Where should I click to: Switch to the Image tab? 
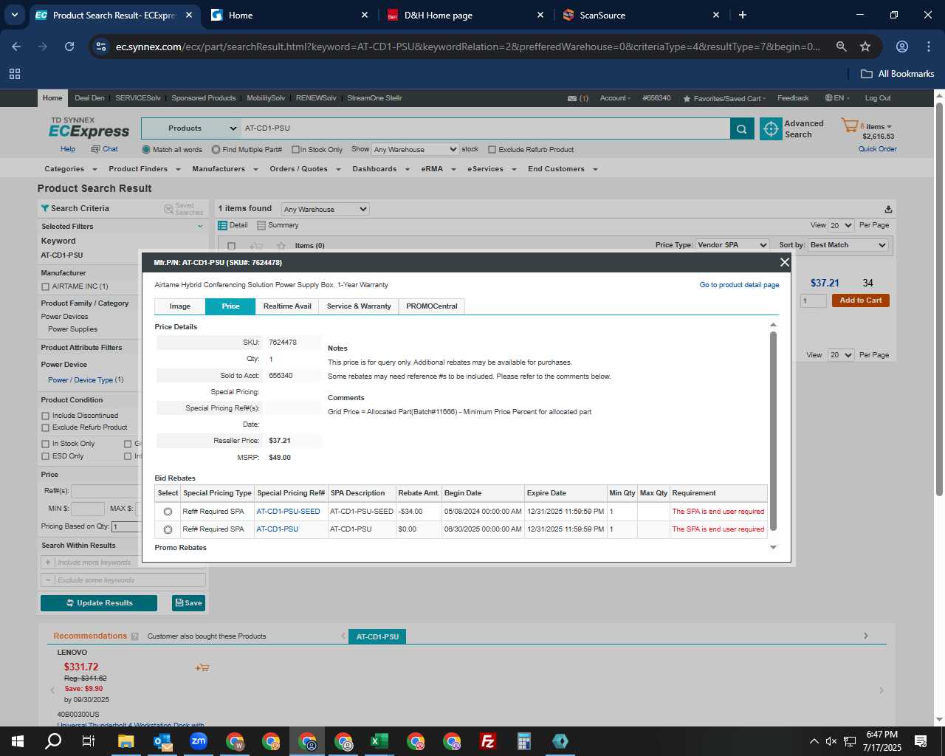pyautogui.click(x=179, y=306)
